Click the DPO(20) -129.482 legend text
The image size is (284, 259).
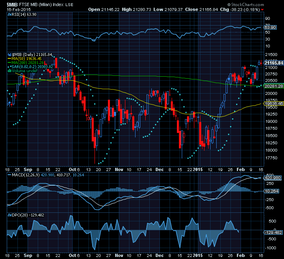click(x=28, y=215)
